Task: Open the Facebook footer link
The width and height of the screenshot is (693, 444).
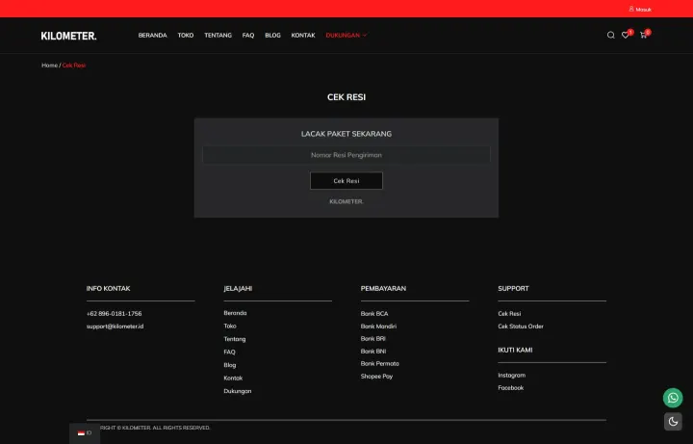Action: (510, 388)
